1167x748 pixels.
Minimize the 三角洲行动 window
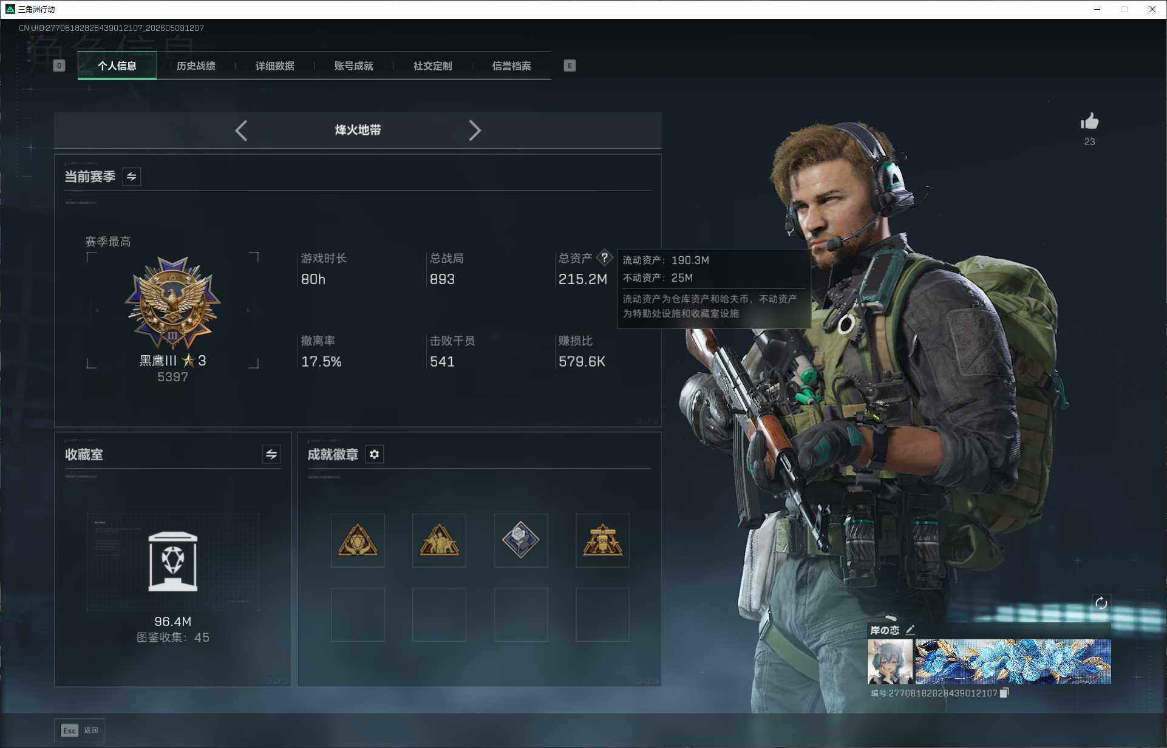pyautogui.click(x=1097, y=9)
